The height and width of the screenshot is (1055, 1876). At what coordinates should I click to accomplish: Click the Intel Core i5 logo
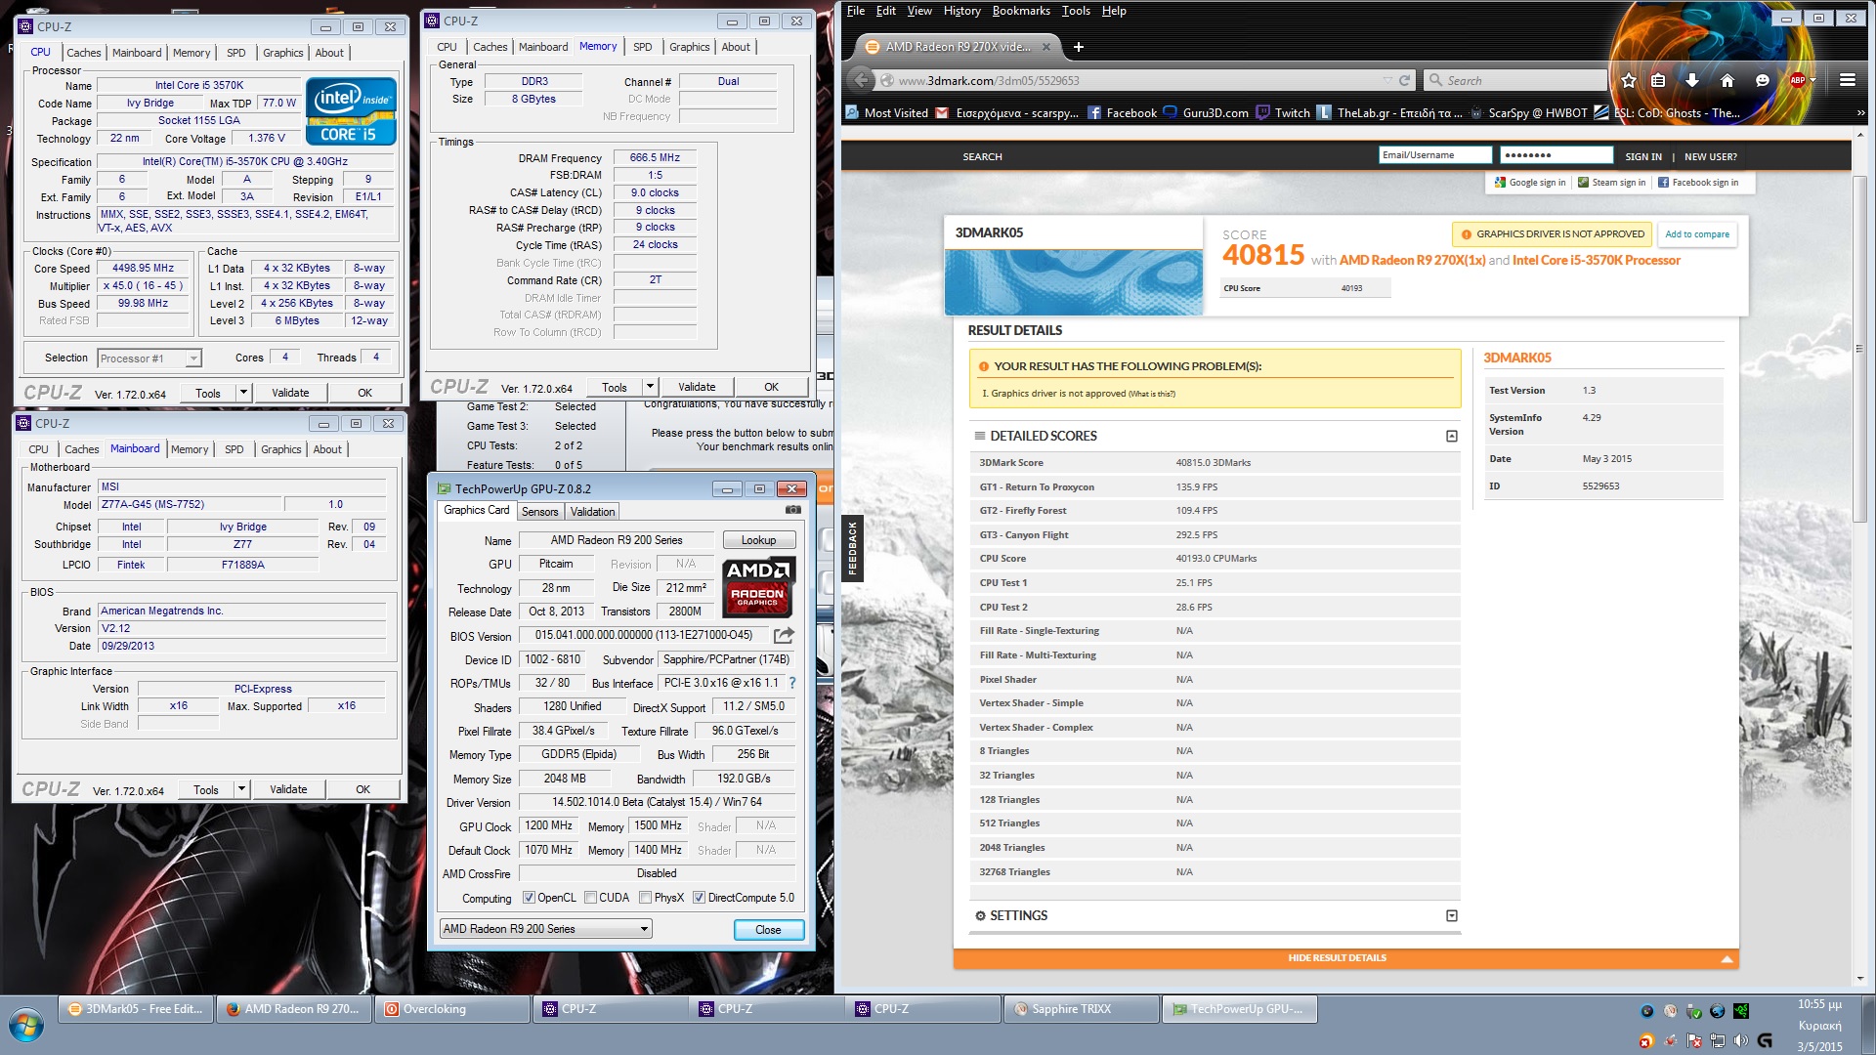(351, 110)
